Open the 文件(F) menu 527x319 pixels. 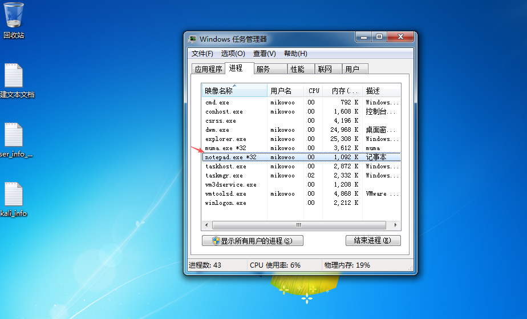tap(202, 54)
